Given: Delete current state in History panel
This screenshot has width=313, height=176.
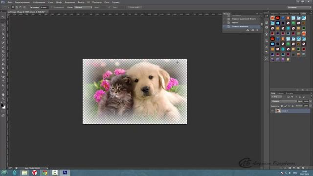Looking at the screenshot, I should tap(257, 30).
